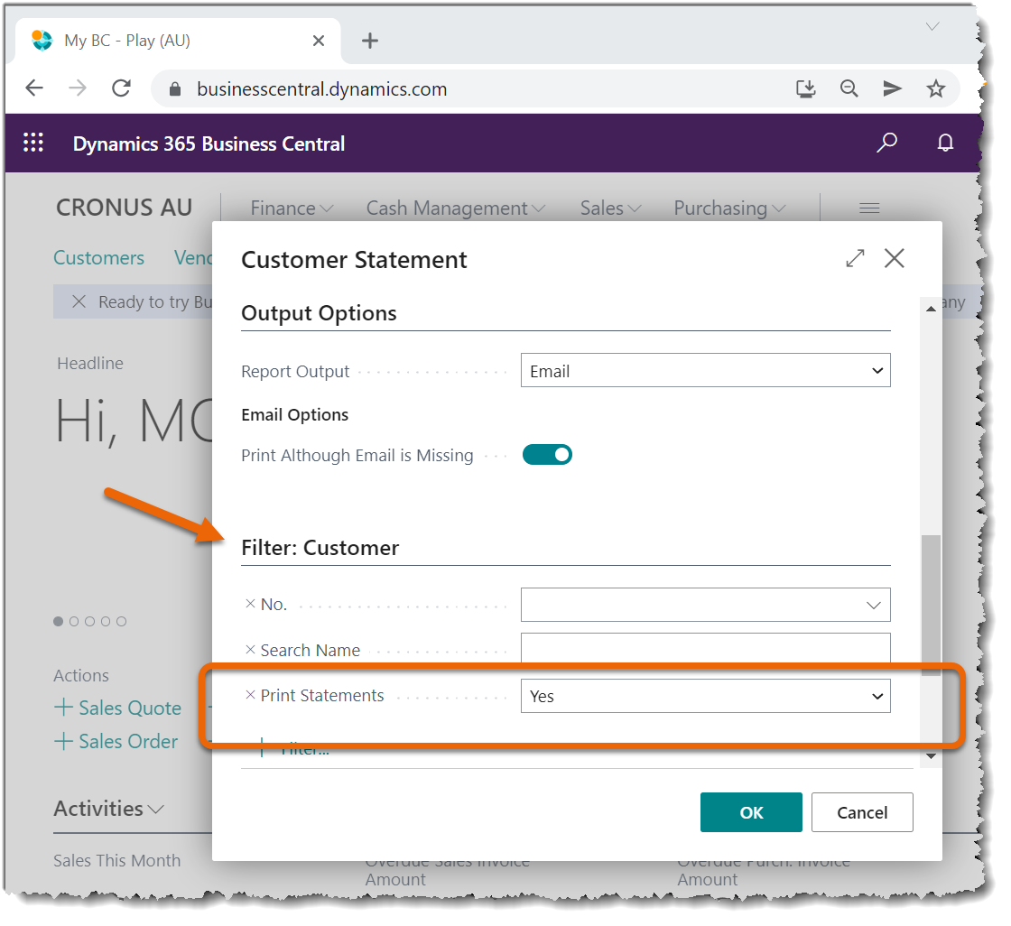Open the Report Output dropdown
Screen dimensions: 1011x926
[705, 370]
